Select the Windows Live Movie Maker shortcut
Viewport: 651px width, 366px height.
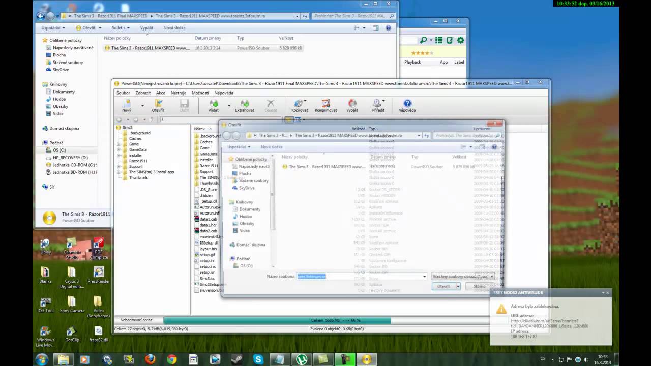click(45, 336)
